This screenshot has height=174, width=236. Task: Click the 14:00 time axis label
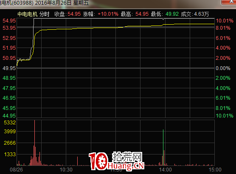click(x=166, y=170)
